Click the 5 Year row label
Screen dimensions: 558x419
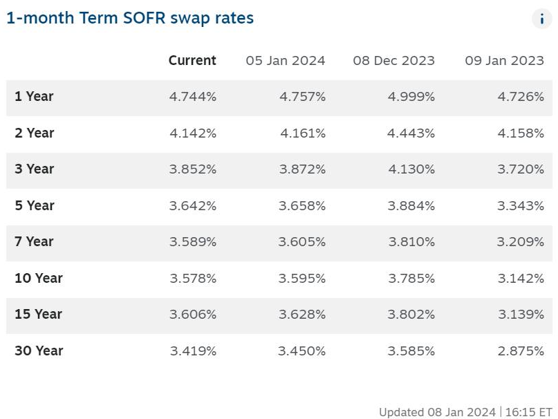[34, 205]
